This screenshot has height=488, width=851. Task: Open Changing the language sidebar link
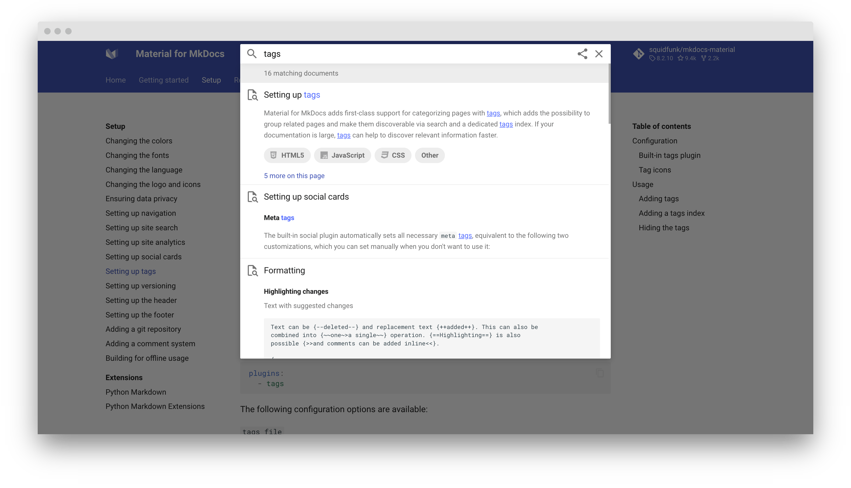144,170
